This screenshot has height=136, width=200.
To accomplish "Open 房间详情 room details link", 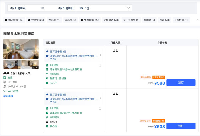I will click(x=8, y=96).
